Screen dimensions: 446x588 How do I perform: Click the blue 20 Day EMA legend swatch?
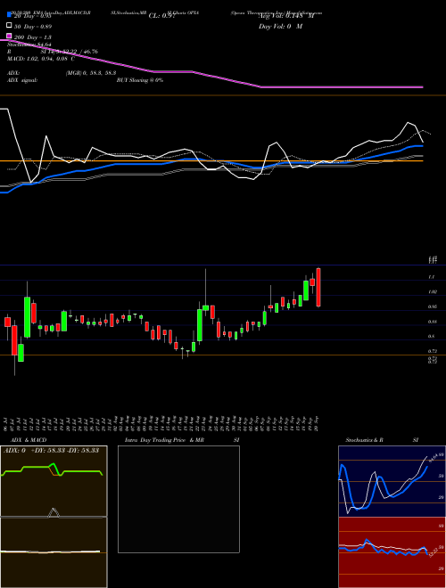[x=10, y=15]
